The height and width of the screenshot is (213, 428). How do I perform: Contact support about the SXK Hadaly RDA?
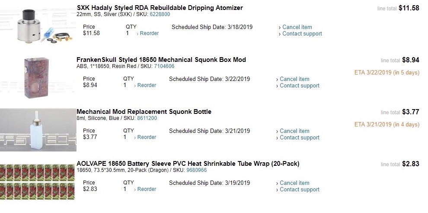(x=302, y=34)
